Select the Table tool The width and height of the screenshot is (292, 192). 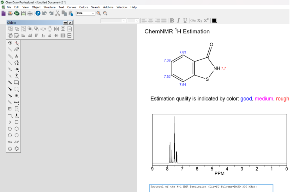(10, 109)
